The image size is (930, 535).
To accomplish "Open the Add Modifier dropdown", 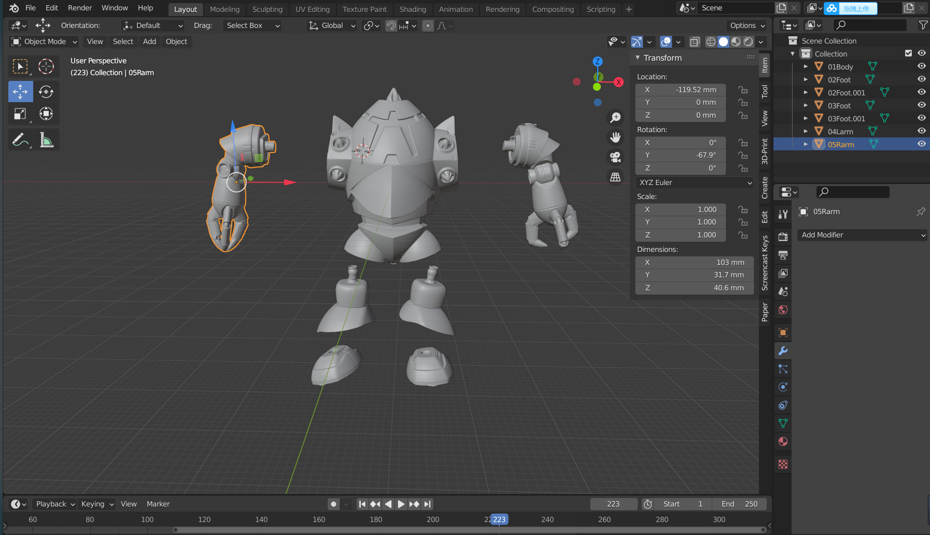I will [862, 235].
